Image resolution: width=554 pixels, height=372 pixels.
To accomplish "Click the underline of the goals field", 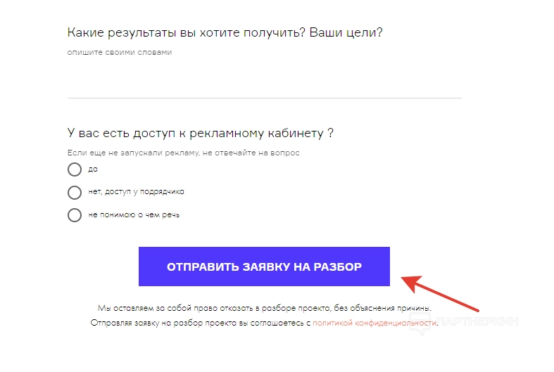I will 264,98.
